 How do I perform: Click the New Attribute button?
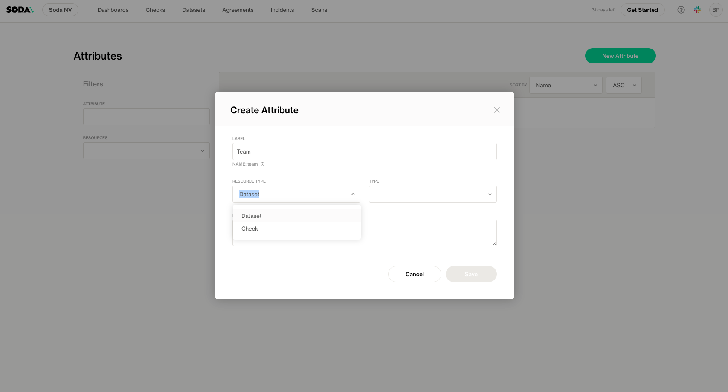[x=620, y=56]
